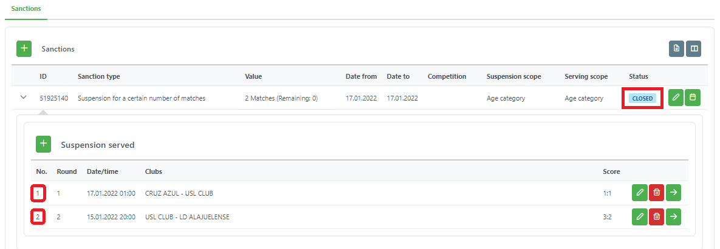Add a served suspension with the plus icon
This screenshot has height=249, width=720.
[43, 144]
